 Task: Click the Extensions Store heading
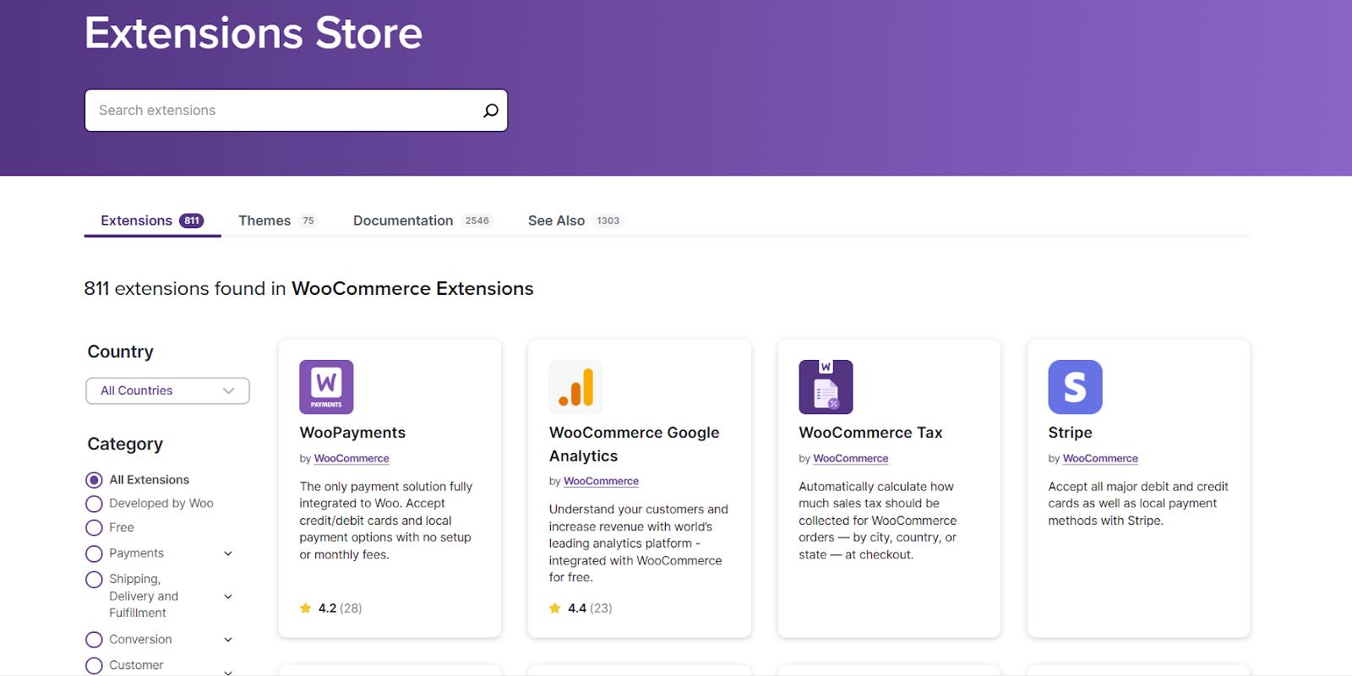pyautogui.click(x=253, y=33)
